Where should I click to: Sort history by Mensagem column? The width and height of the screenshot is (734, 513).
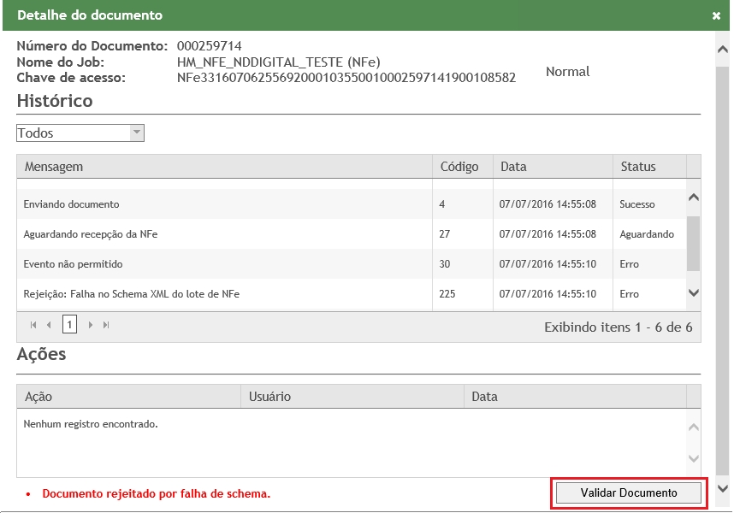(54, 167)
